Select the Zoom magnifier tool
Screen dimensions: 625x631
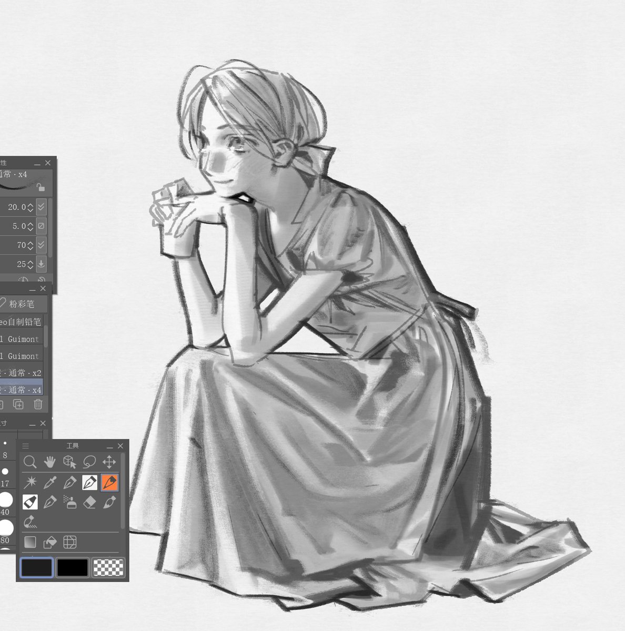pos(30,462)
